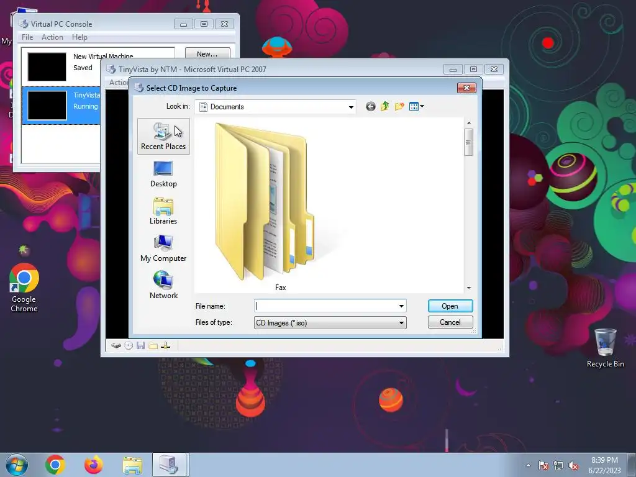Select Desktop in the places sidebar
This screenshot has height=477, width=636.
[x=163, y=174]
